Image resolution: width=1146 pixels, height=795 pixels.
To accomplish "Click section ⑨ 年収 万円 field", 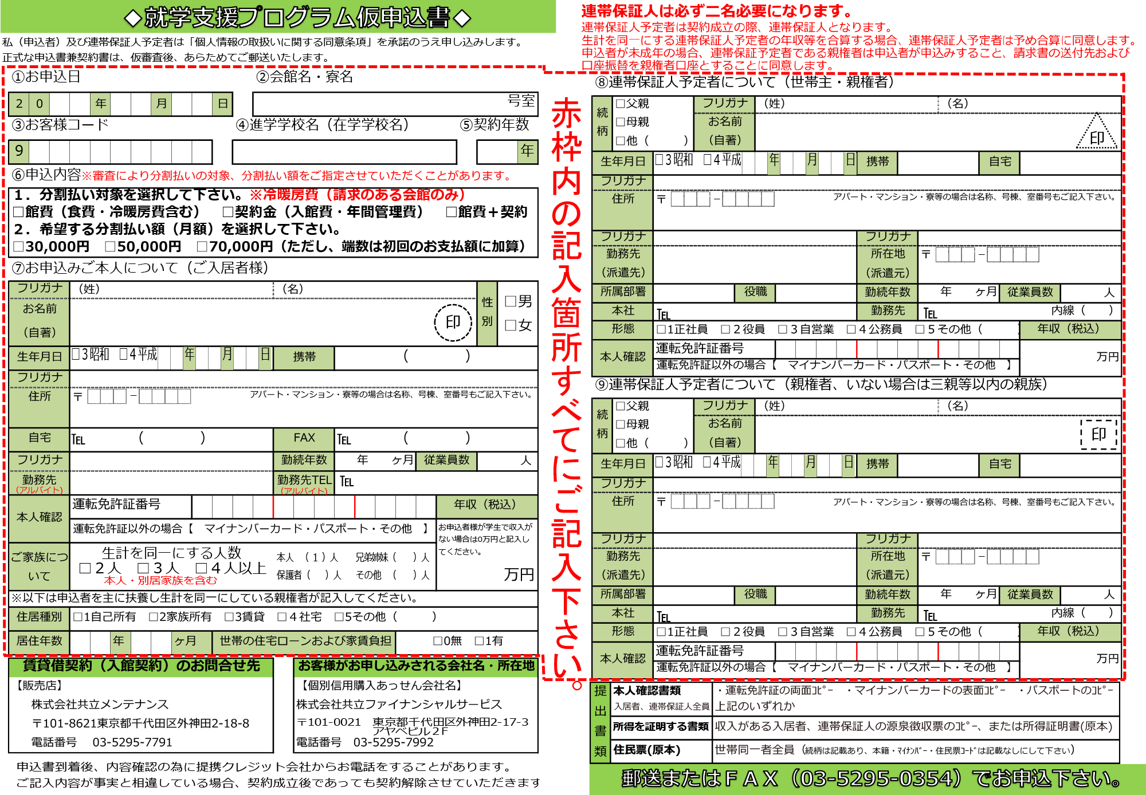I will tap(1070, 659).
